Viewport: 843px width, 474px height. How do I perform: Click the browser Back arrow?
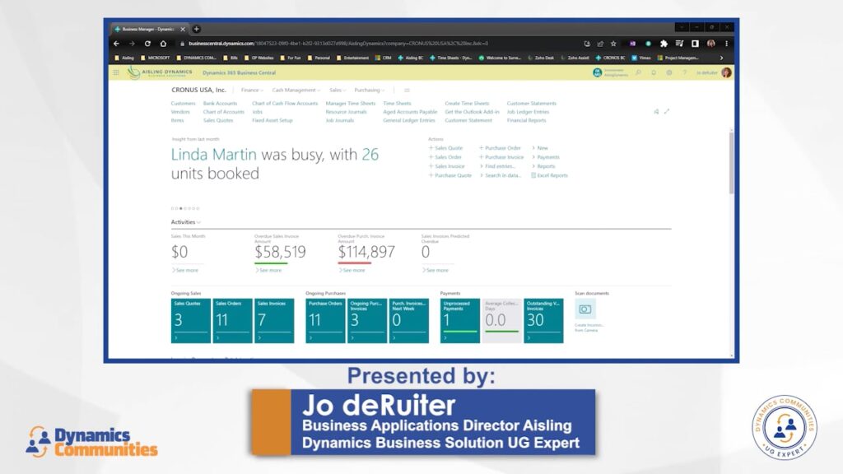pyautogui.click(x=117, y=44)
